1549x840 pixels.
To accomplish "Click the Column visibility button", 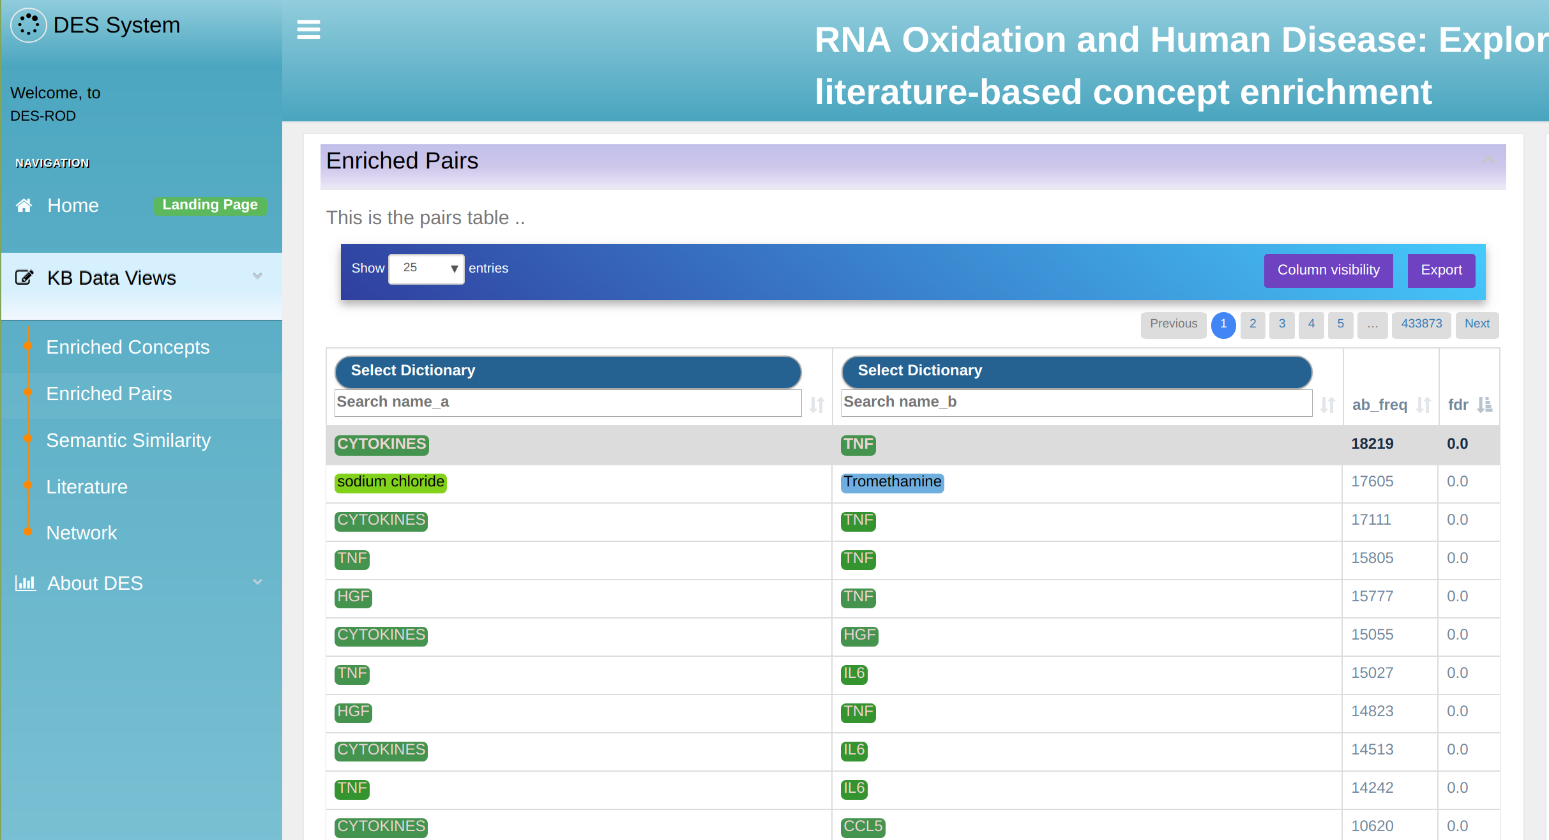I will 1328,271.
